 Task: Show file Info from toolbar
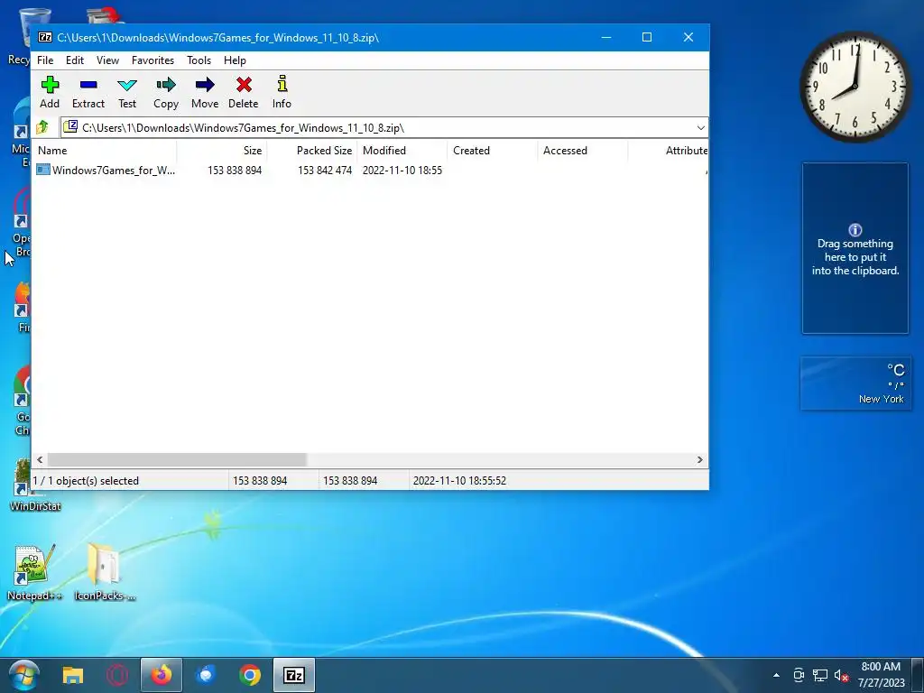[282, 93]
